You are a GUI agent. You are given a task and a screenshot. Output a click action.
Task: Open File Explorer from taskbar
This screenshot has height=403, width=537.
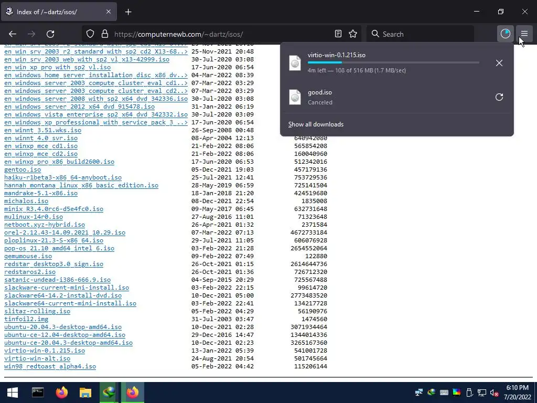85,393
